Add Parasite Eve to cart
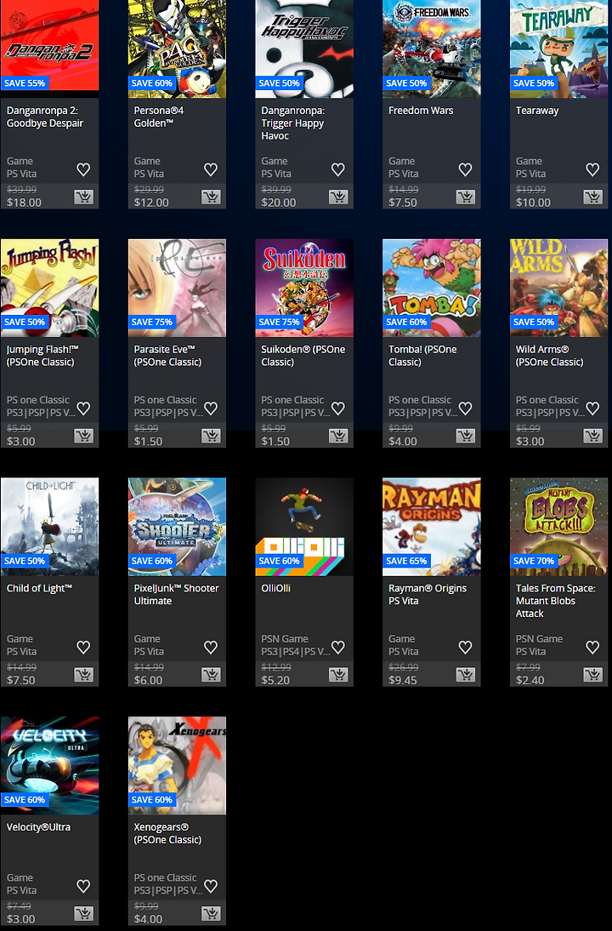Image resolution: width=612 pixels, height=931 pixels. pyautogui.click(x=211, y=436)
